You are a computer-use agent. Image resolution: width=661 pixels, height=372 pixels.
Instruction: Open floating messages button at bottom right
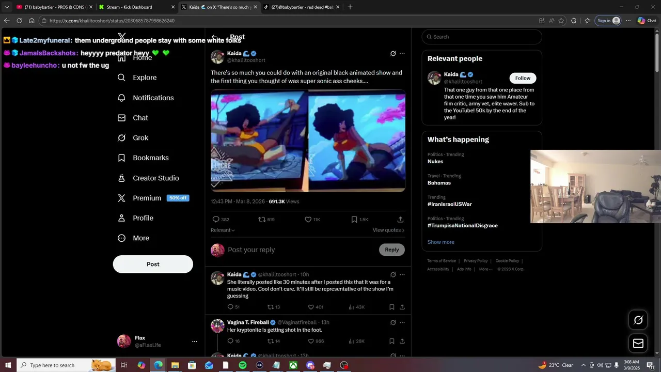(638, 343)
